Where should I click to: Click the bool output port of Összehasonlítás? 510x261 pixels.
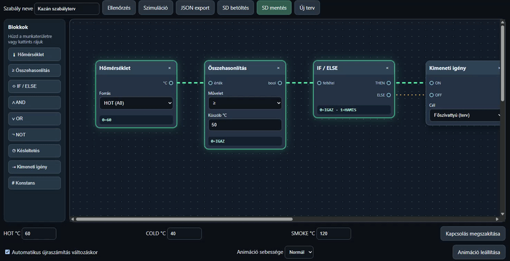(280, 83)
